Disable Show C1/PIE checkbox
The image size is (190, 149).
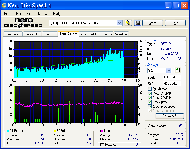(x=150, y=94)
